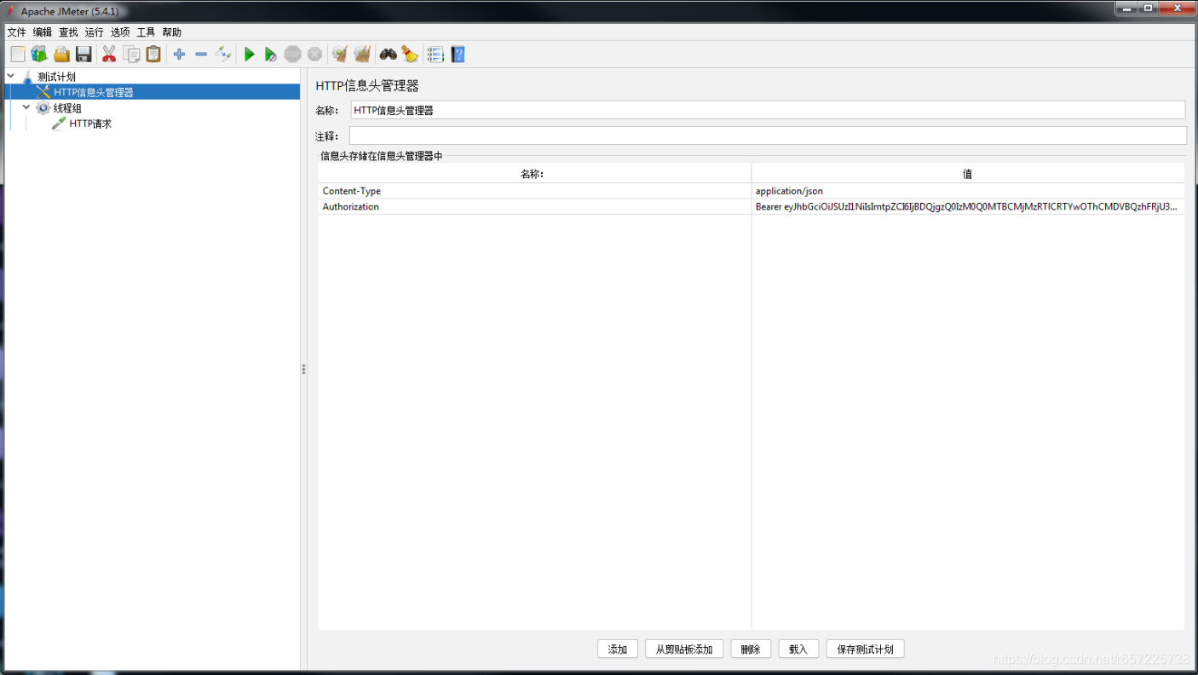Click the Open file folder icon
This screenshot has height=675, width=1198.
pyautogui.click(x=61, y=55)
